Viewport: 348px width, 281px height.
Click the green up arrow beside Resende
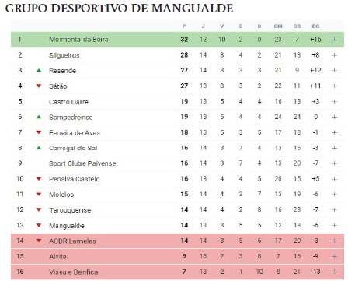point(39,70)
